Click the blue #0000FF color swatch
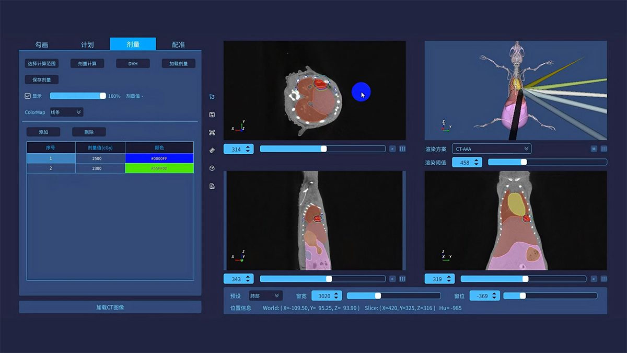Image resolution: width=627 pixels, height=353 pixels. coord(159,158)
